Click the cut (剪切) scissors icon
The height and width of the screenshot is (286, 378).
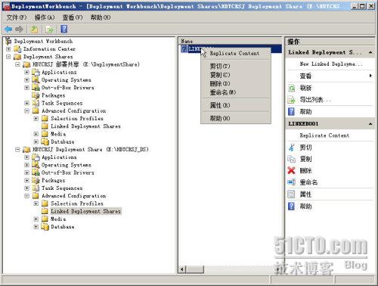[291, 148]
